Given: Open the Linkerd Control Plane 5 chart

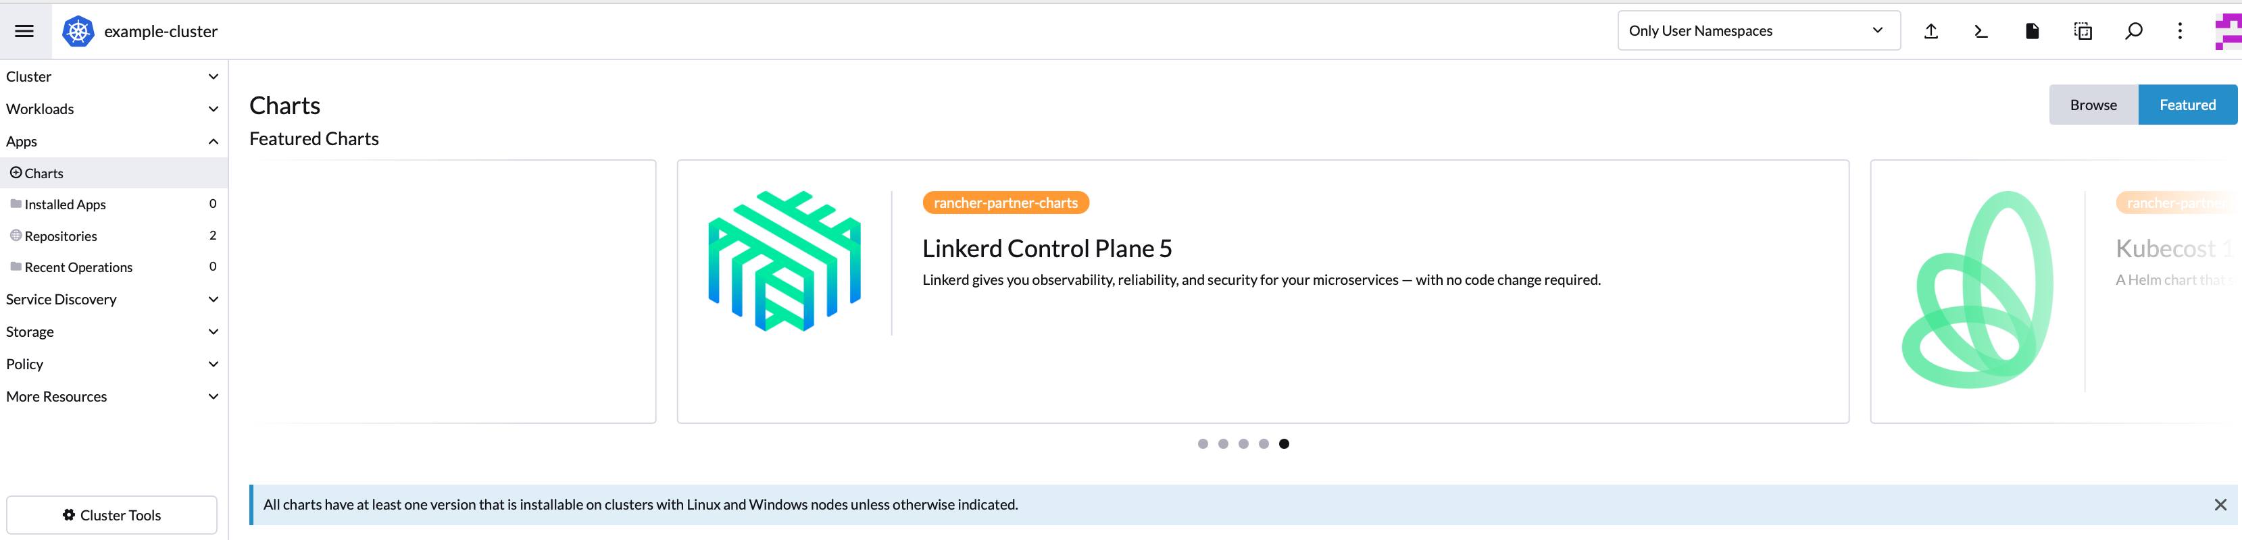Looking at the screenshot, I should coord(1047,248).
